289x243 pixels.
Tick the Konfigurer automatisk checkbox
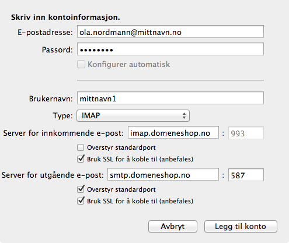coord(81,64)
